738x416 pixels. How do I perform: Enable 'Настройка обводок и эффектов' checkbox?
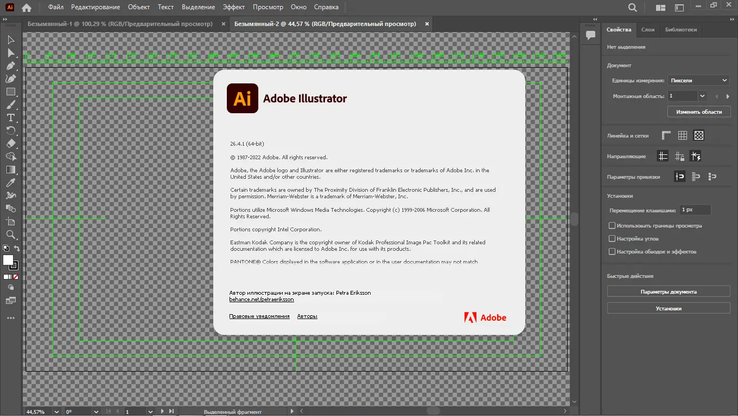tap(612, 252)
